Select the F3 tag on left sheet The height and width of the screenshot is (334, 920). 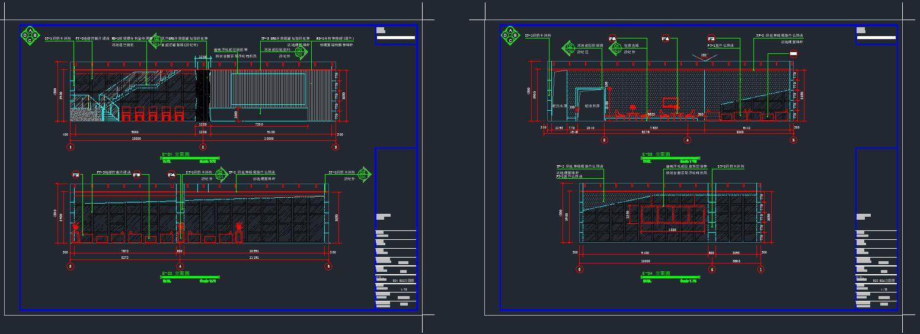(x=136, y=175)
